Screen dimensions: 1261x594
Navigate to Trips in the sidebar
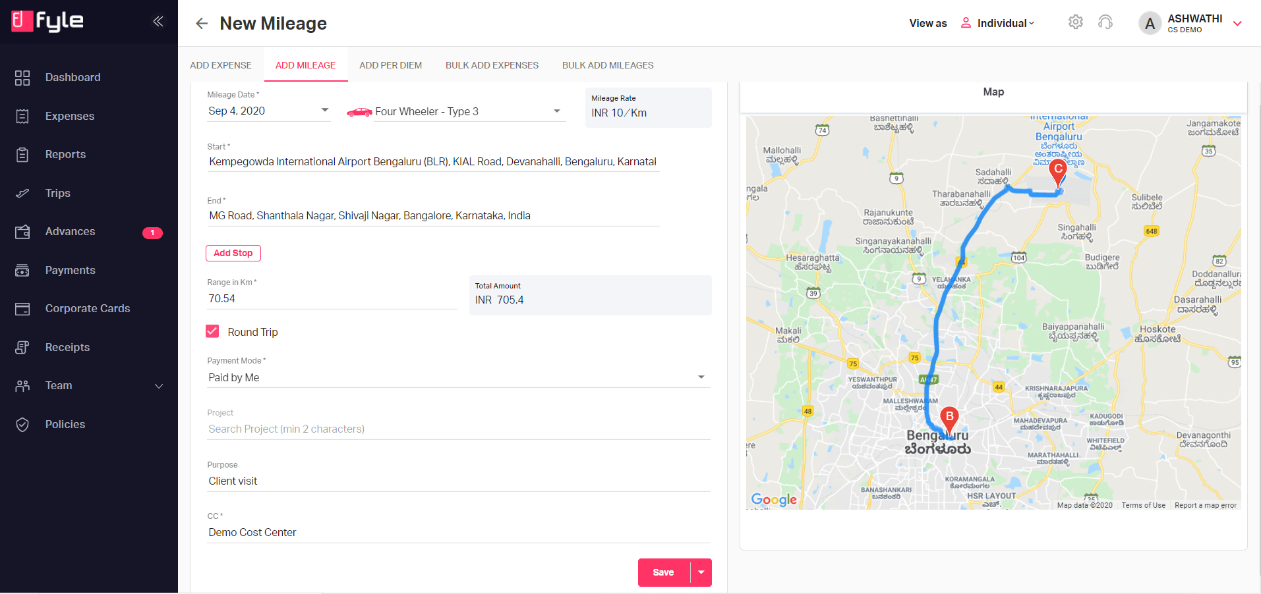point(58,193)
